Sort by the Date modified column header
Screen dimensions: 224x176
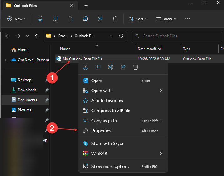point(149,49)
